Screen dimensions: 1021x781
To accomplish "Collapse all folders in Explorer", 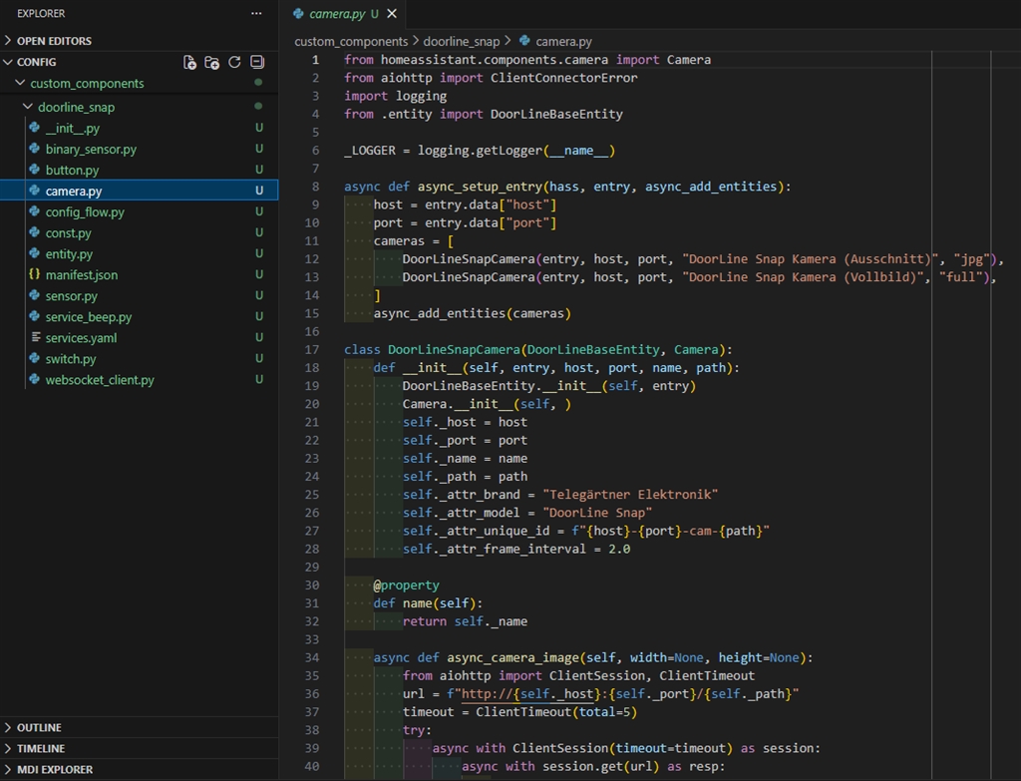I will (x=257, y=62).
